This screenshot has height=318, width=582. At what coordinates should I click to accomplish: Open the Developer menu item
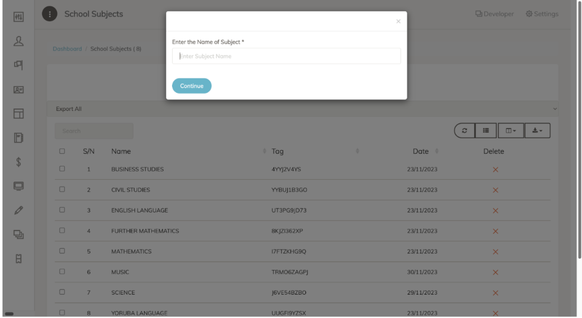click(494, 14)
